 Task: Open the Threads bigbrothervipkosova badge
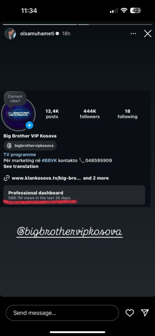[x=30, y=146]
